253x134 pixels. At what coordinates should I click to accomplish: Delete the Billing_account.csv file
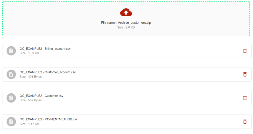[245, 51]
